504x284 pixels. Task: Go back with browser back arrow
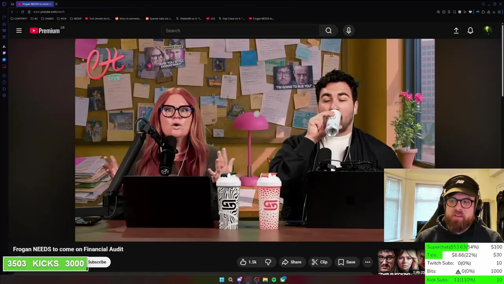point(12,12)
